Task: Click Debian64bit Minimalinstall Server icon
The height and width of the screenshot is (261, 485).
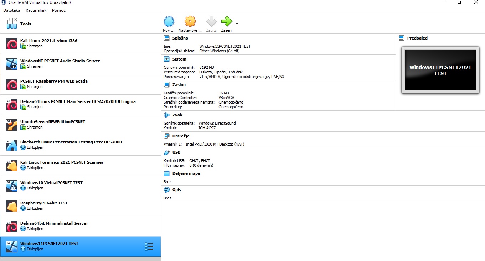Action: tap(12, 226)
